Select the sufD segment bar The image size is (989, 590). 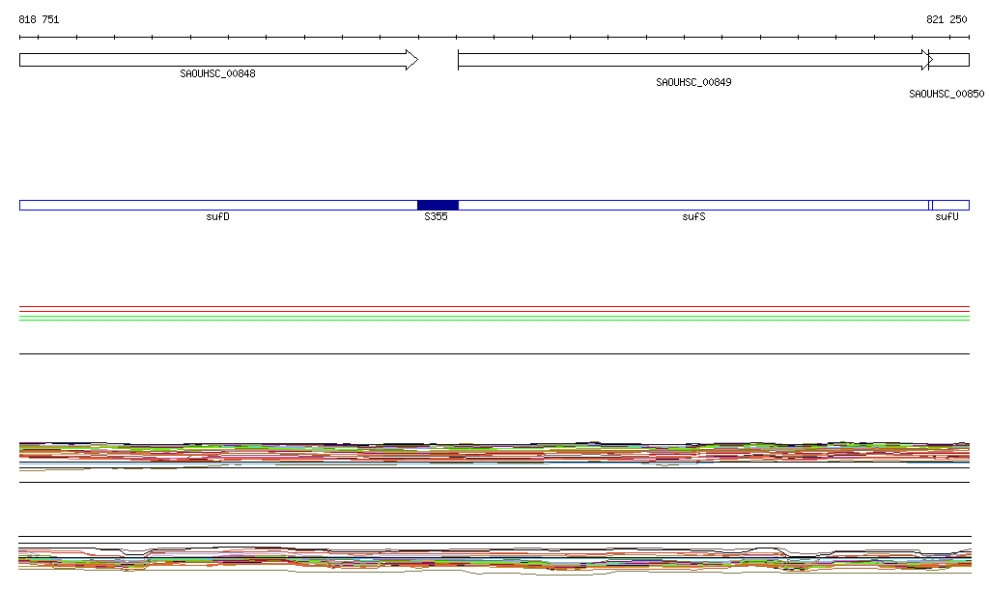217,205
